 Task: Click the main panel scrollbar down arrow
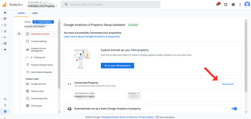tap(246, 112)
